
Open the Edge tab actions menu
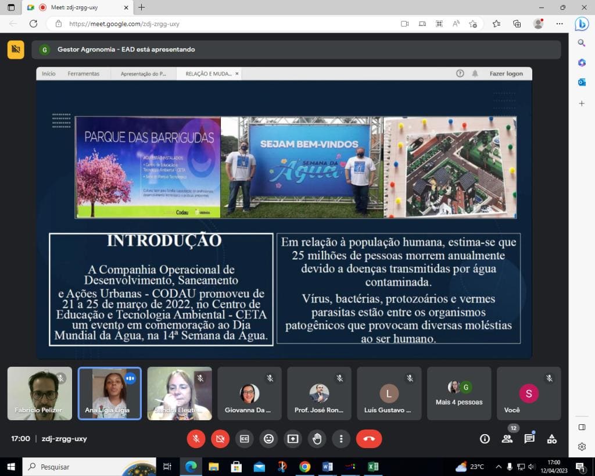click(x=11, y=7)
